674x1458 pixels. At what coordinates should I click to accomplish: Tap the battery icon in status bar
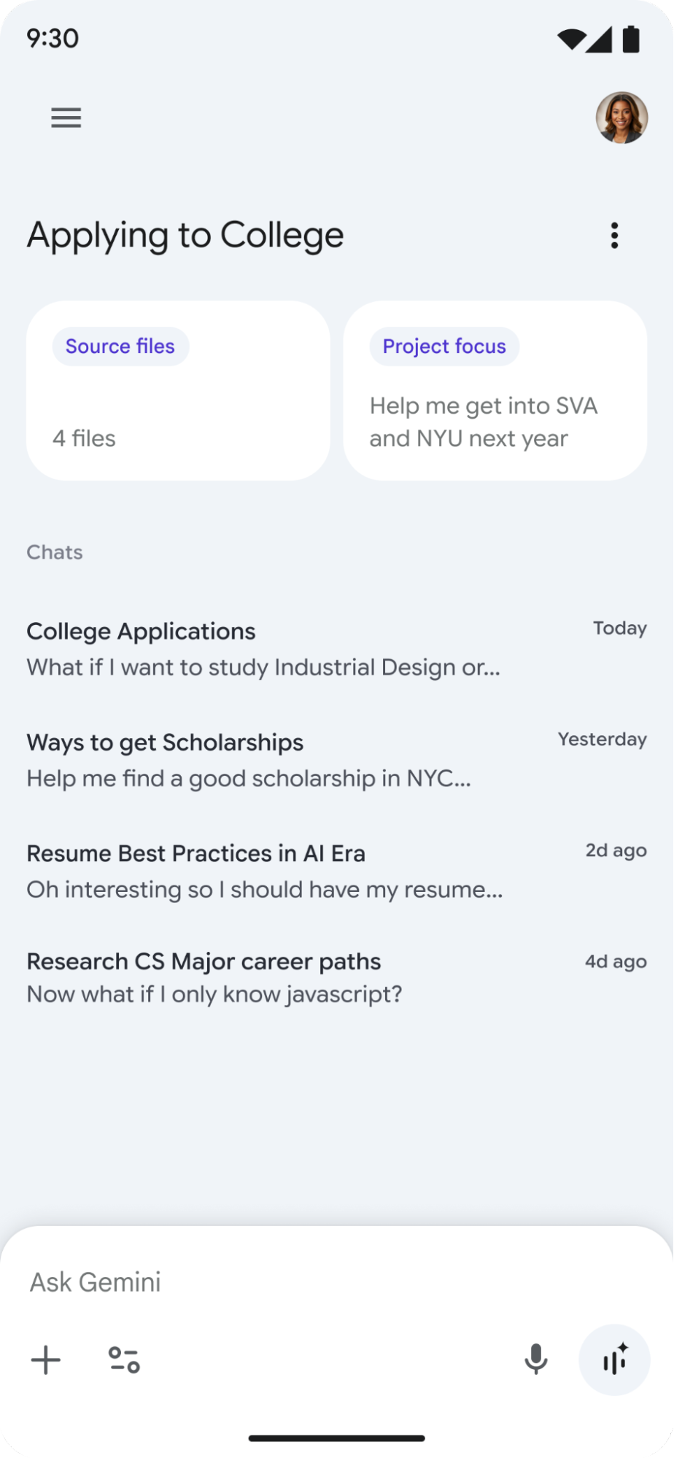(631, 39)
